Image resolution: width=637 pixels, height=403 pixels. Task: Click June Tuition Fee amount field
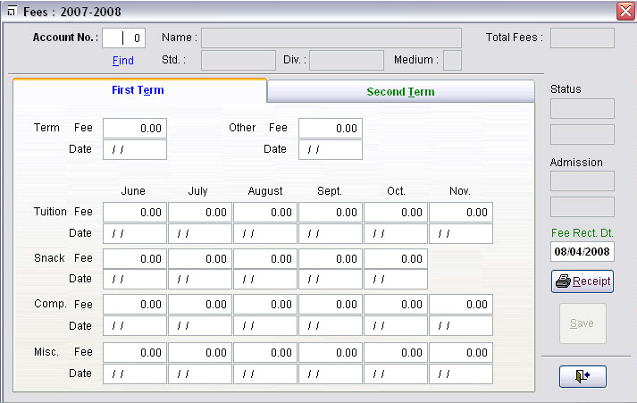pyautogui.click(x=135, y=213)
